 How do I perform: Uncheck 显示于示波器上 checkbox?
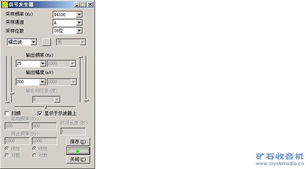[x=40, y=113]
